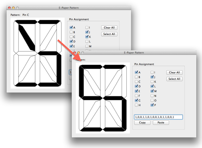Toggle pin B checkbox in front window
Image resolution: width=202 pixels, height=148 pixels.
[x=136, y=77]
